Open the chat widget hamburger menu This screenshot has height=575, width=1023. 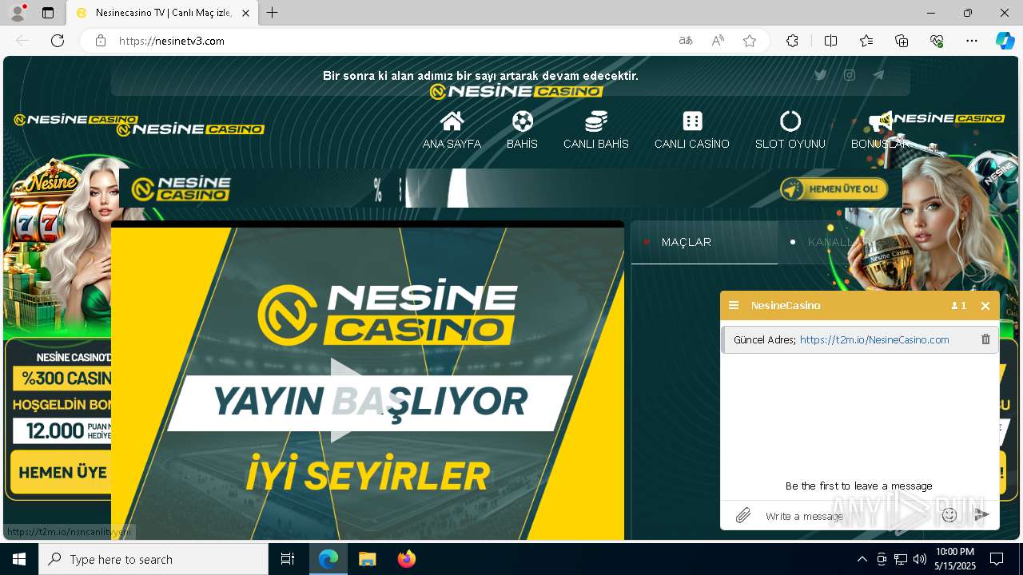(x=734, y=305)
